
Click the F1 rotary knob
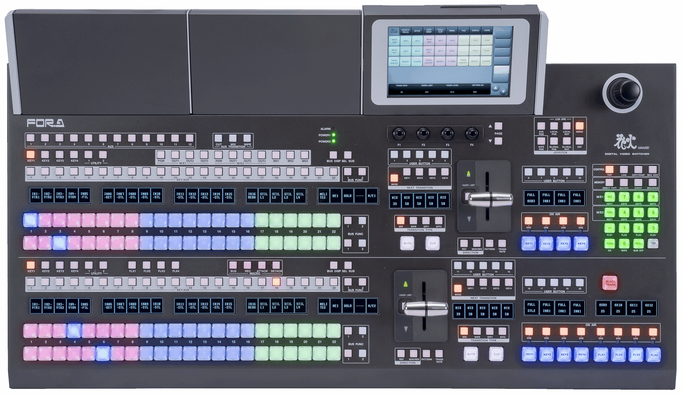point(399,134)
